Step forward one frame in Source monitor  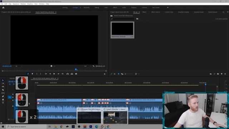(x=58, y=74)
